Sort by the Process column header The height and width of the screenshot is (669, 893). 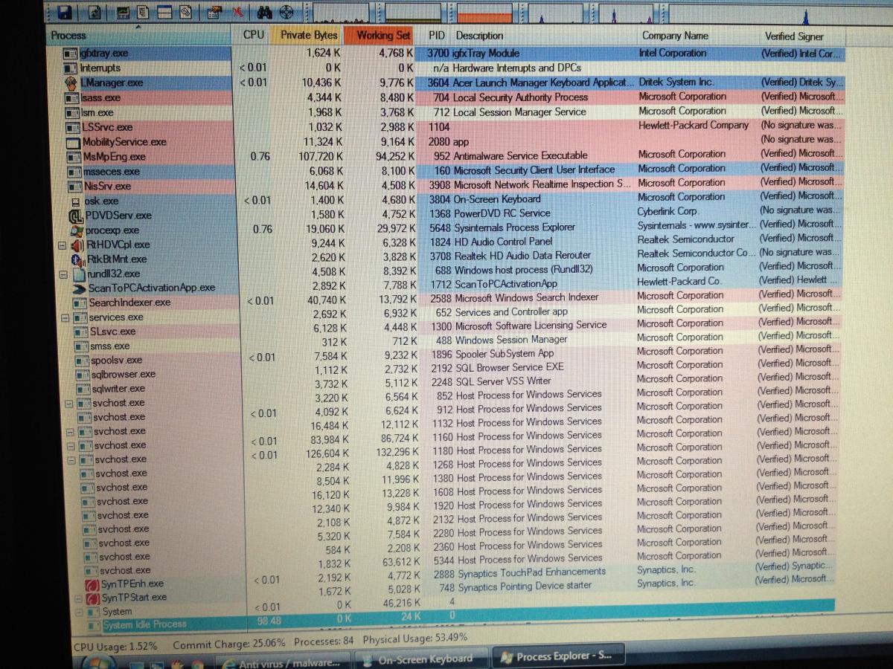pyautogui.click(x=140, y=35)
